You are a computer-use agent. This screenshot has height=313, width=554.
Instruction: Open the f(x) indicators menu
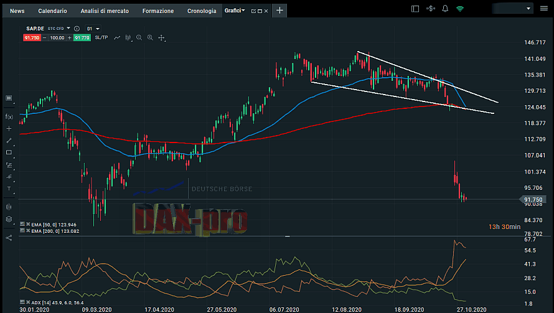click(9, 117)
